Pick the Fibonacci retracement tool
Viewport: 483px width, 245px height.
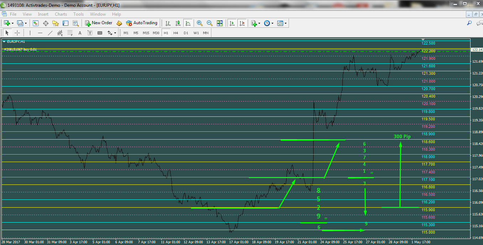click(70, 33)
